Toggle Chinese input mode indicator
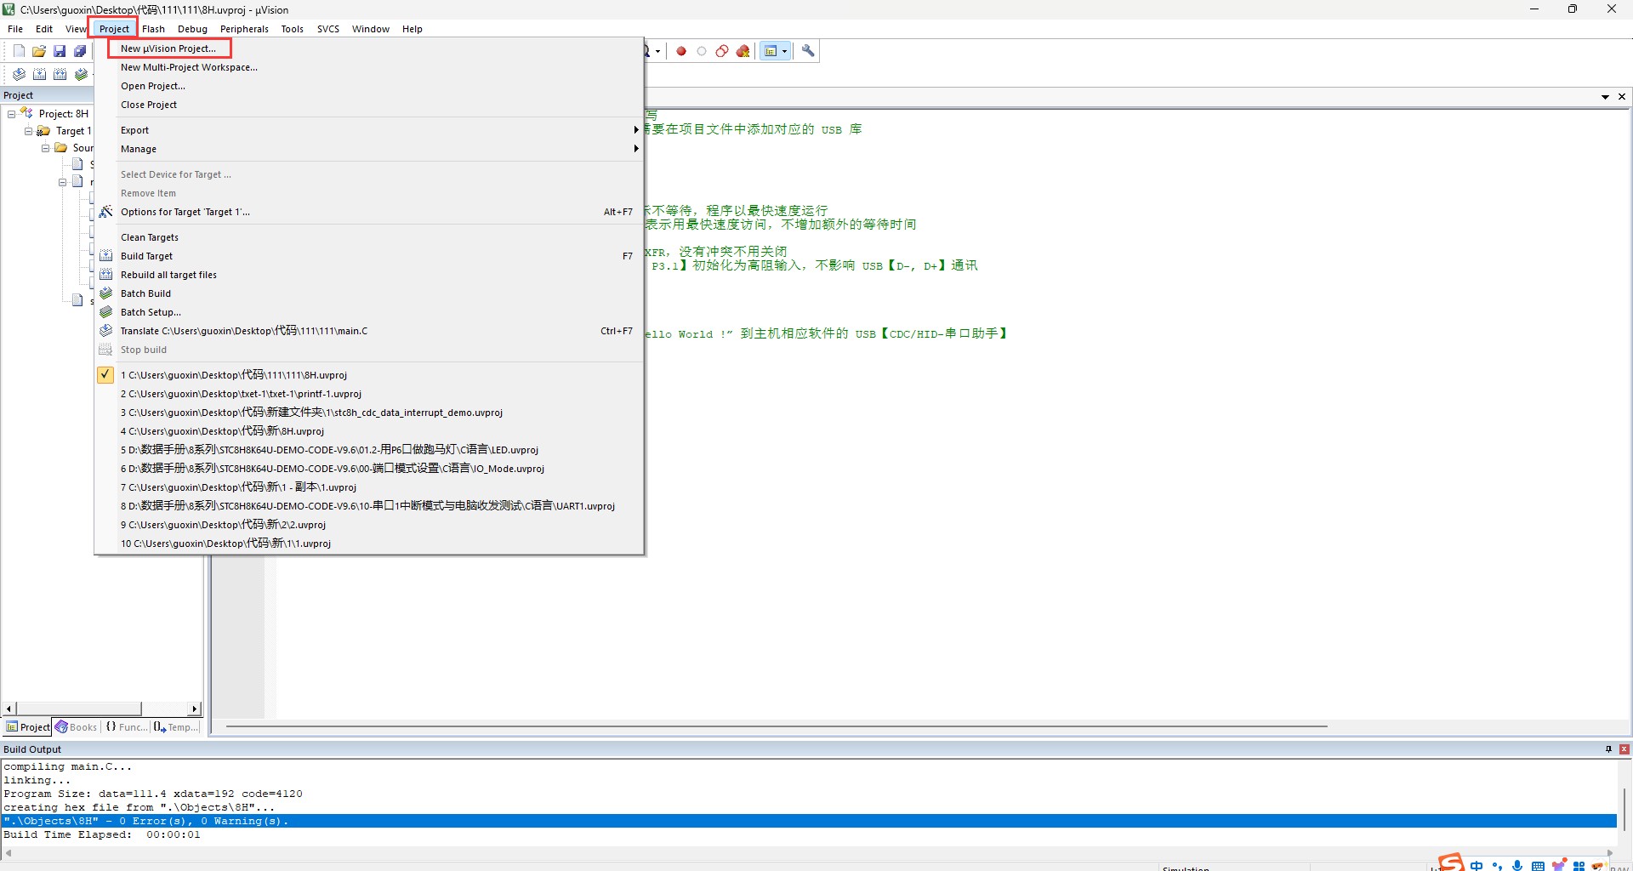Image resolution: width=1633 pixels, height=871 pixels. coord(1477,865)
